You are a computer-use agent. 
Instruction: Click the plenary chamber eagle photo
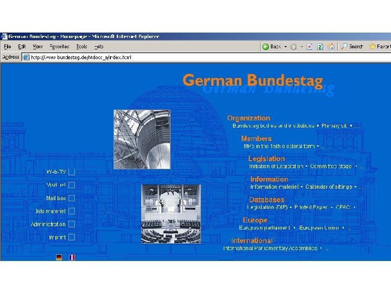[x=171, y=214]
